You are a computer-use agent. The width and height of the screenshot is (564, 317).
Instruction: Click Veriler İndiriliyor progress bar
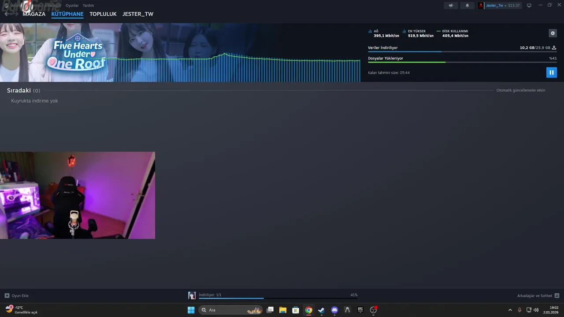click(462, 52)
